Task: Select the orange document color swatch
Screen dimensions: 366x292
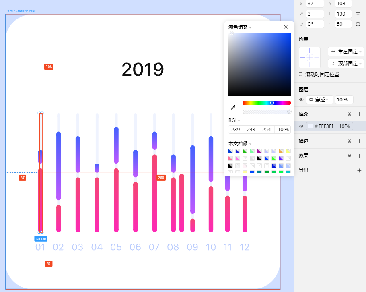Action: (x=281, y=151)
